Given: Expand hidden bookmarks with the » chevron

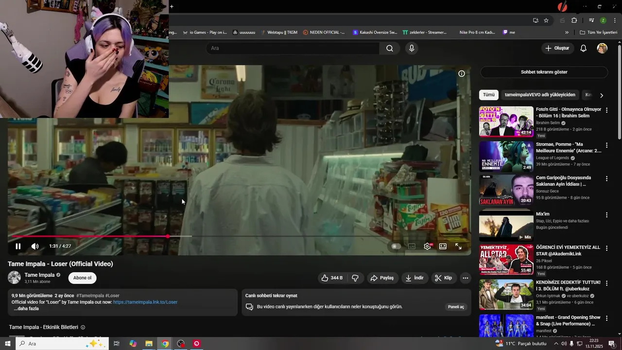Looking at the screenshot, I should click(x=567, y=33).
